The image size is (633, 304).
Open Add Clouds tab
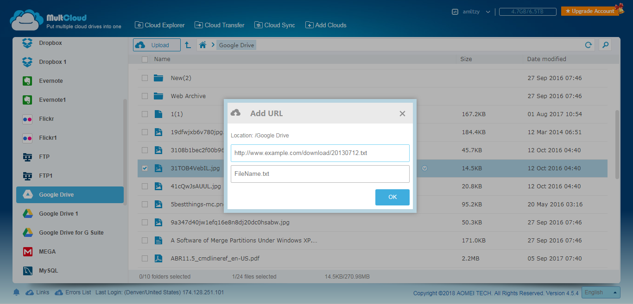326,25
